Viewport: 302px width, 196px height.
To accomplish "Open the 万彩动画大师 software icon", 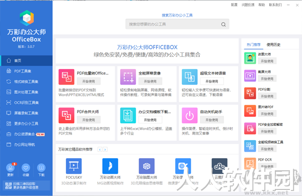I will [110, 166].
